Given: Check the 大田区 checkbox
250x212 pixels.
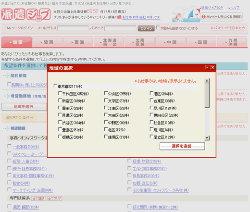Looking at the screenshot, I should click(x=106, y=115).
